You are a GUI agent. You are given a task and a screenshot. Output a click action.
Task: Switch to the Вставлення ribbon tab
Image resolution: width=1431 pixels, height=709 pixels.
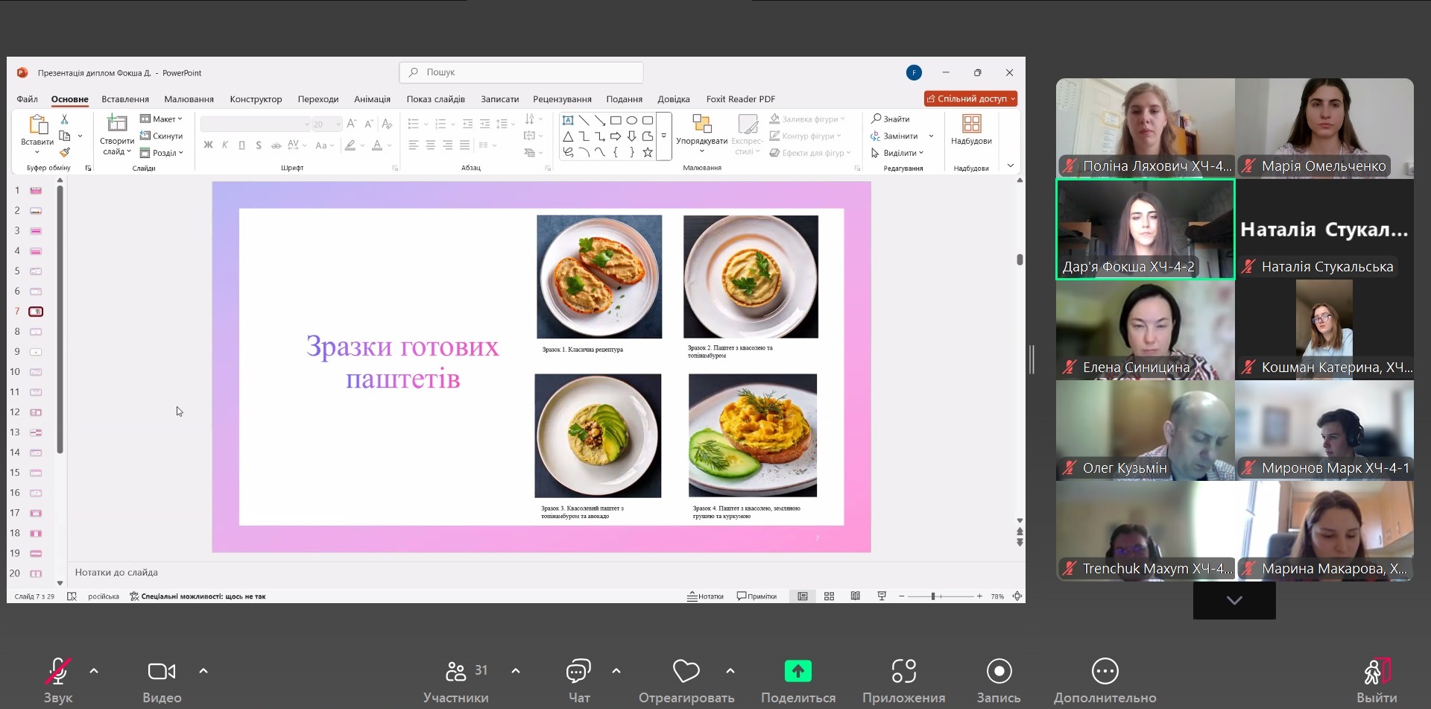[125, 99]
